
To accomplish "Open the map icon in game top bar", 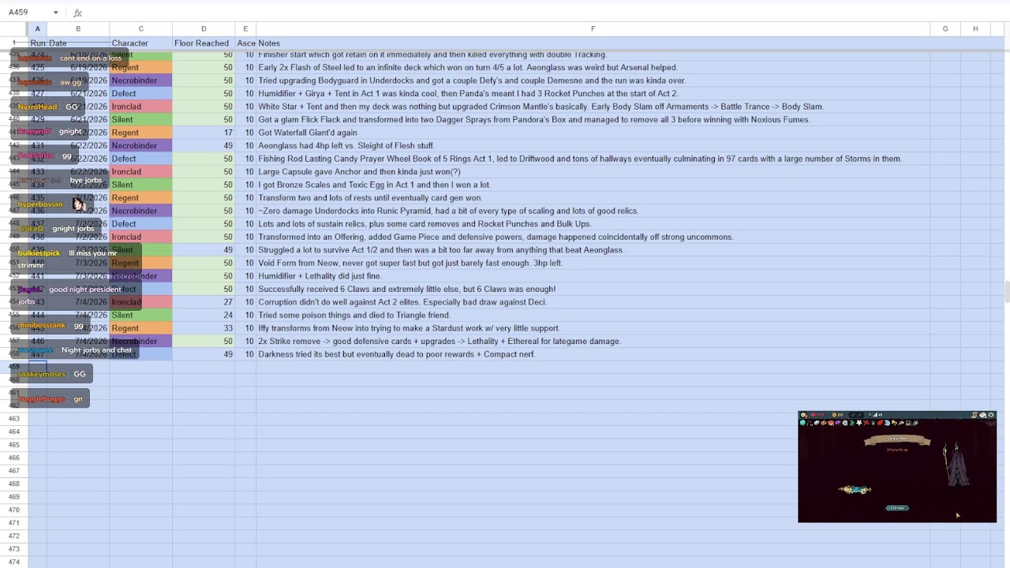I will tap(974, 415).
